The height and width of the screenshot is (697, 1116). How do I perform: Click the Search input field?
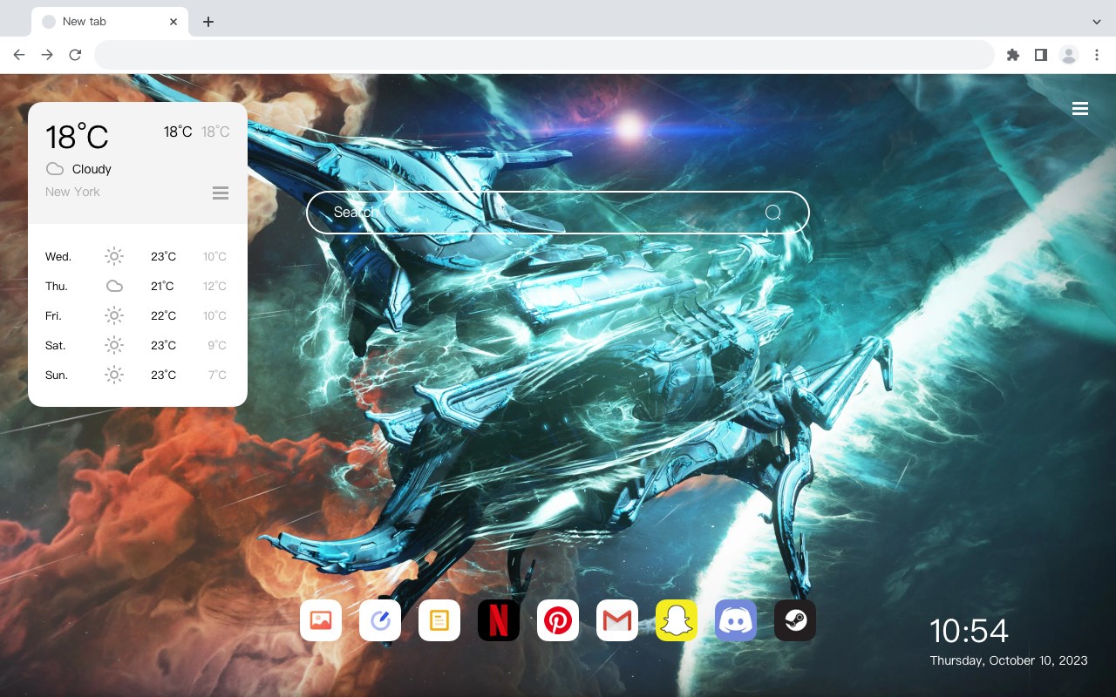point(558,213)
